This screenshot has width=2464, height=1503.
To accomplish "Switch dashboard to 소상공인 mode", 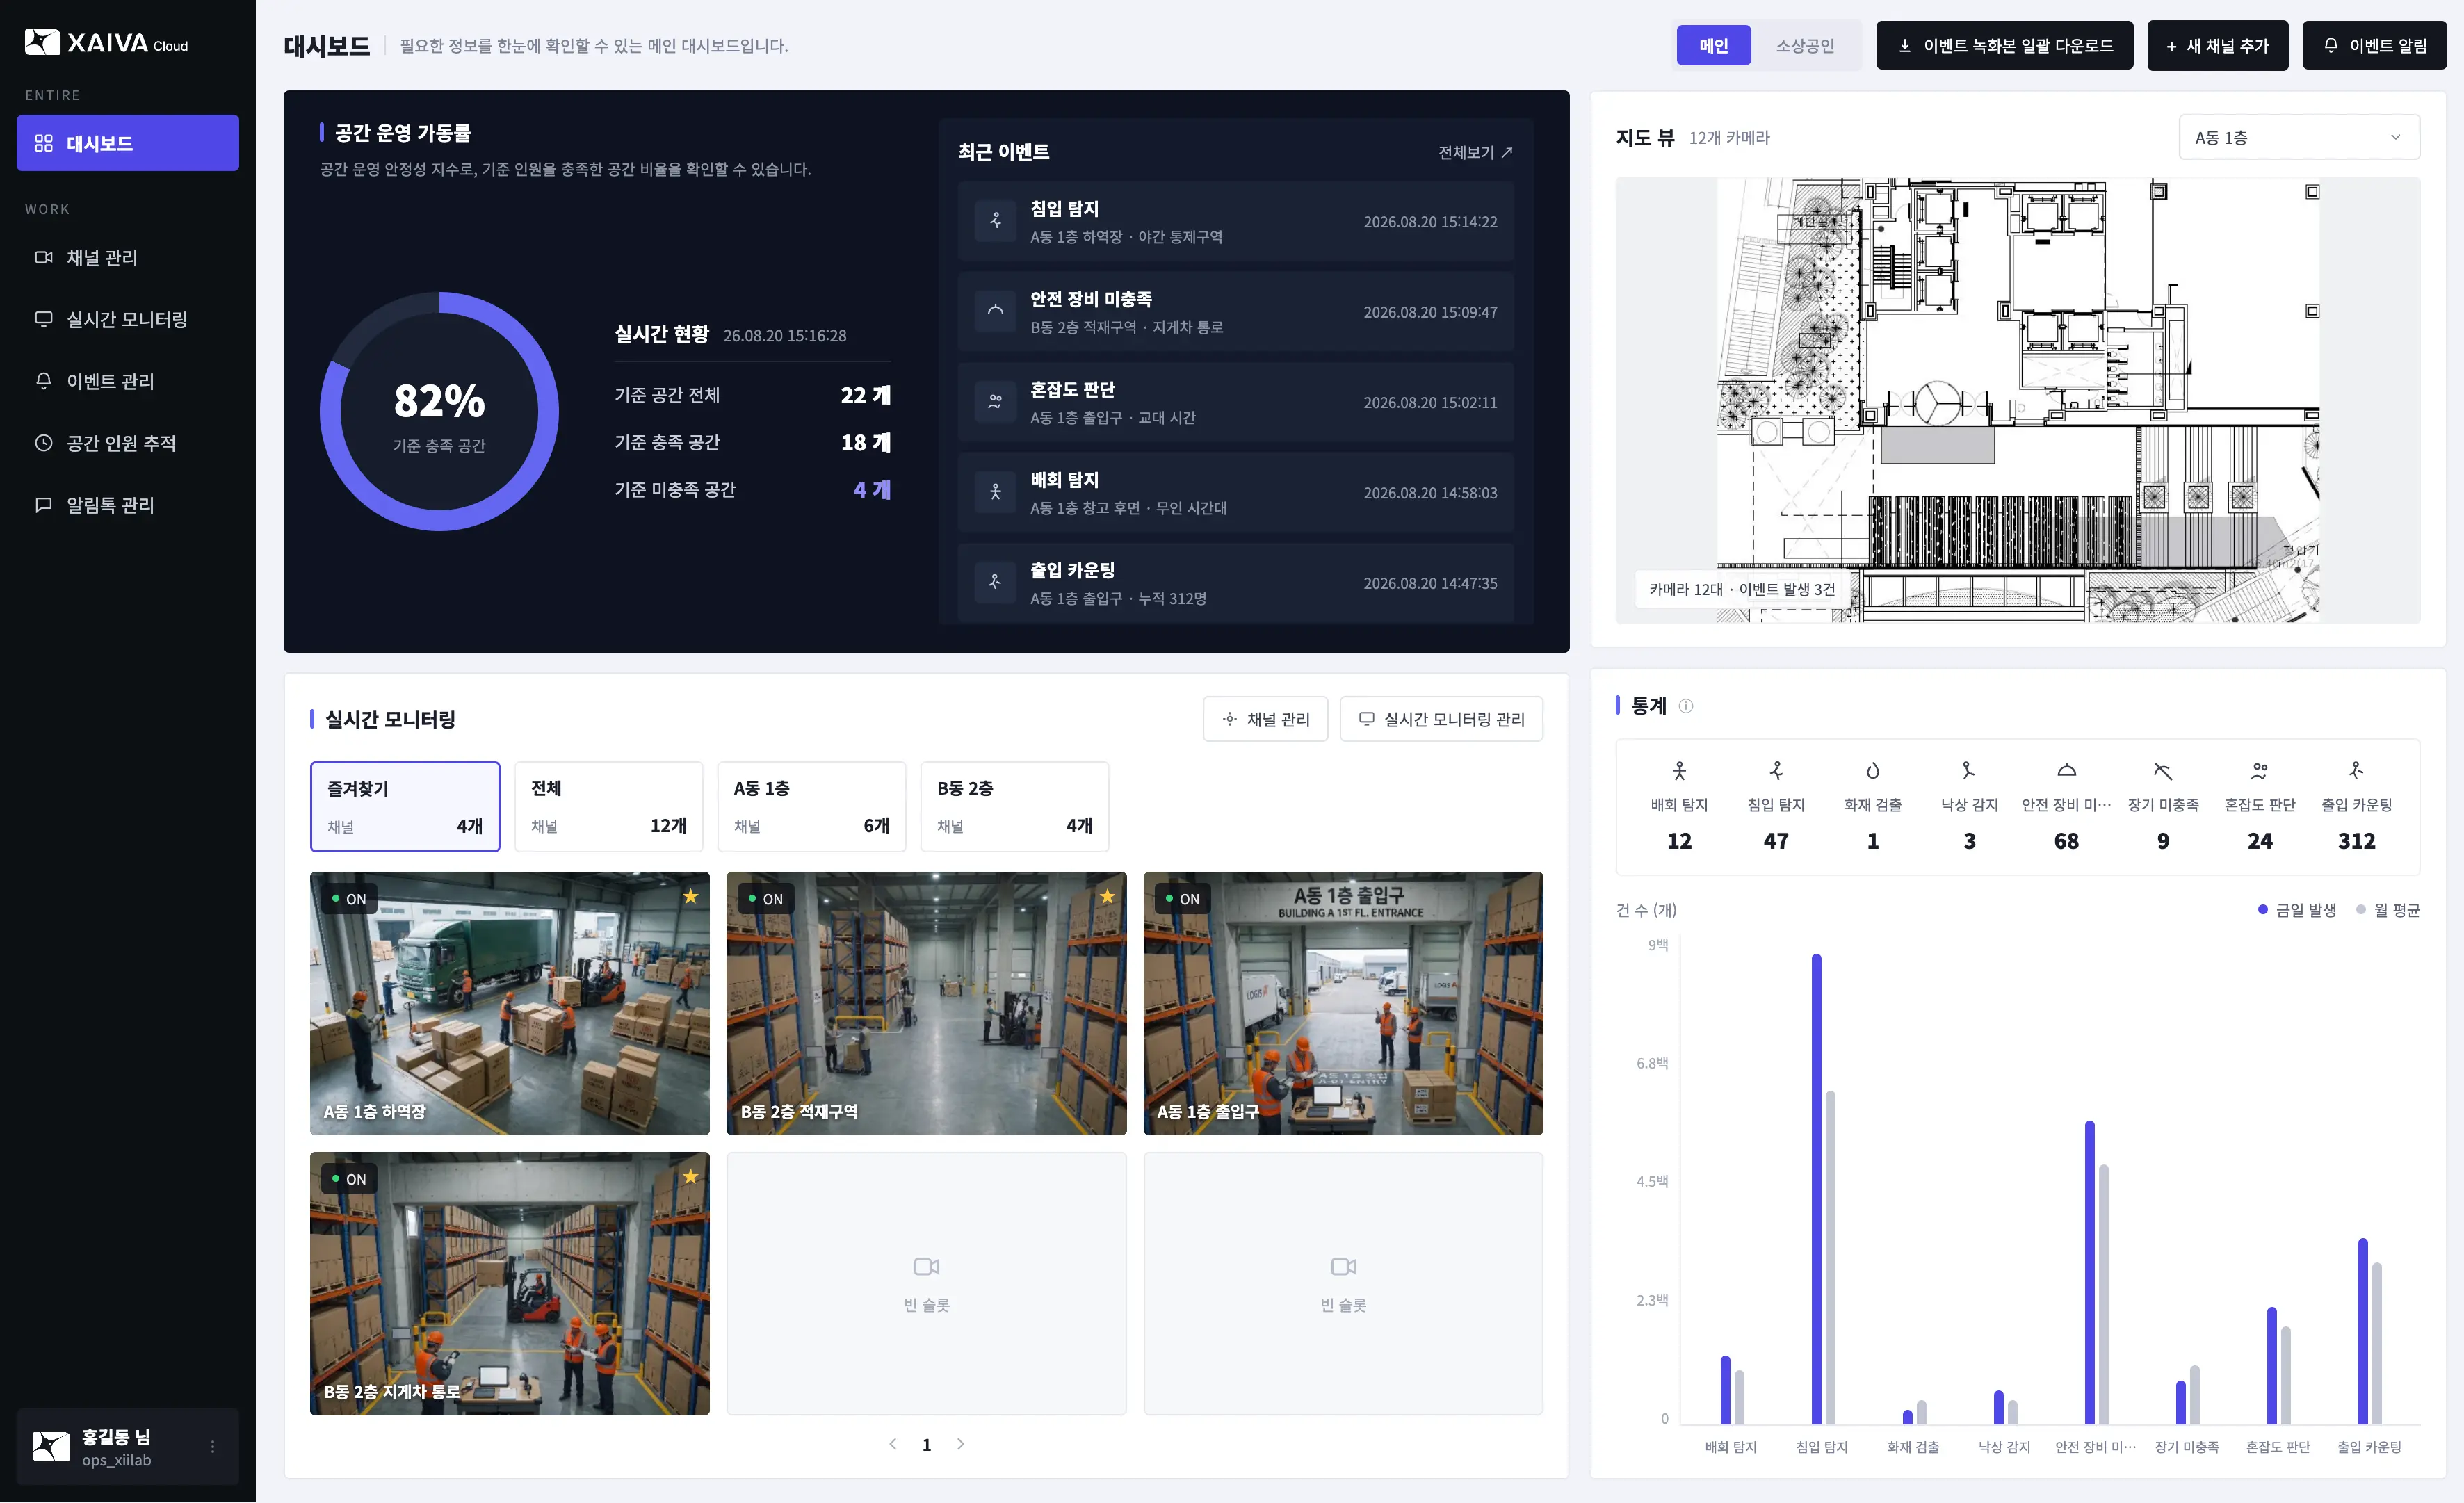I will coord(1805,46).
